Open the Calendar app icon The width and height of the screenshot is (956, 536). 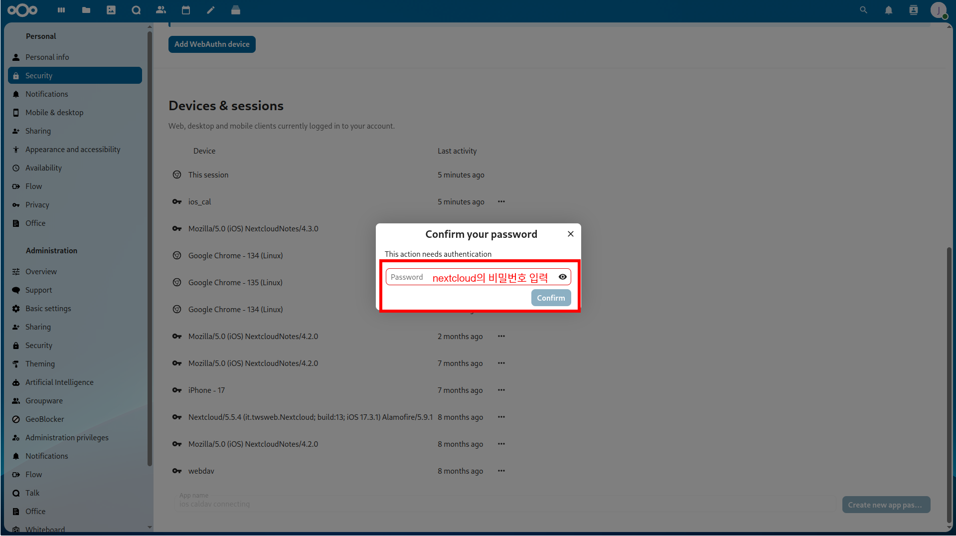pos(186,10)
